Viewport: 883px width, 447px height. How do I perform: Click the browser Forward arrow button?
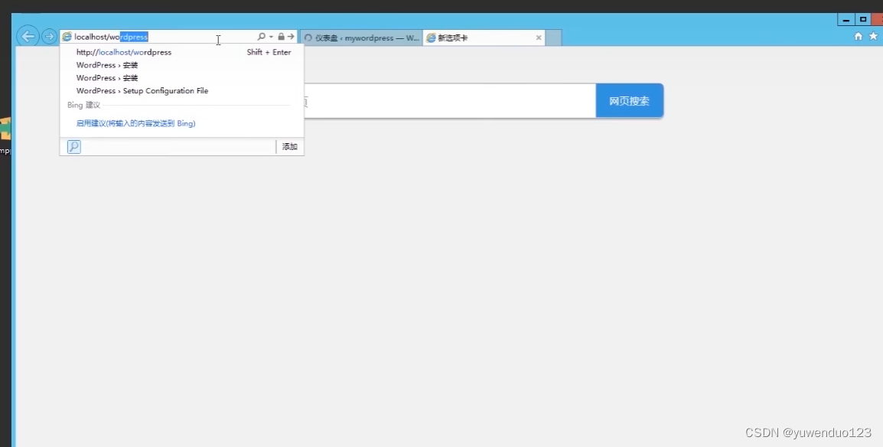49,37
